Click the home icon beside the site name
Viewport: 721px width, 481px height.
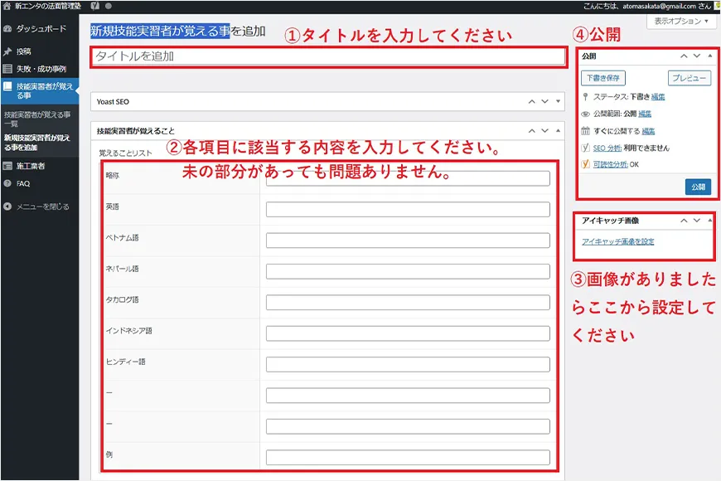(x=7, y=5)
